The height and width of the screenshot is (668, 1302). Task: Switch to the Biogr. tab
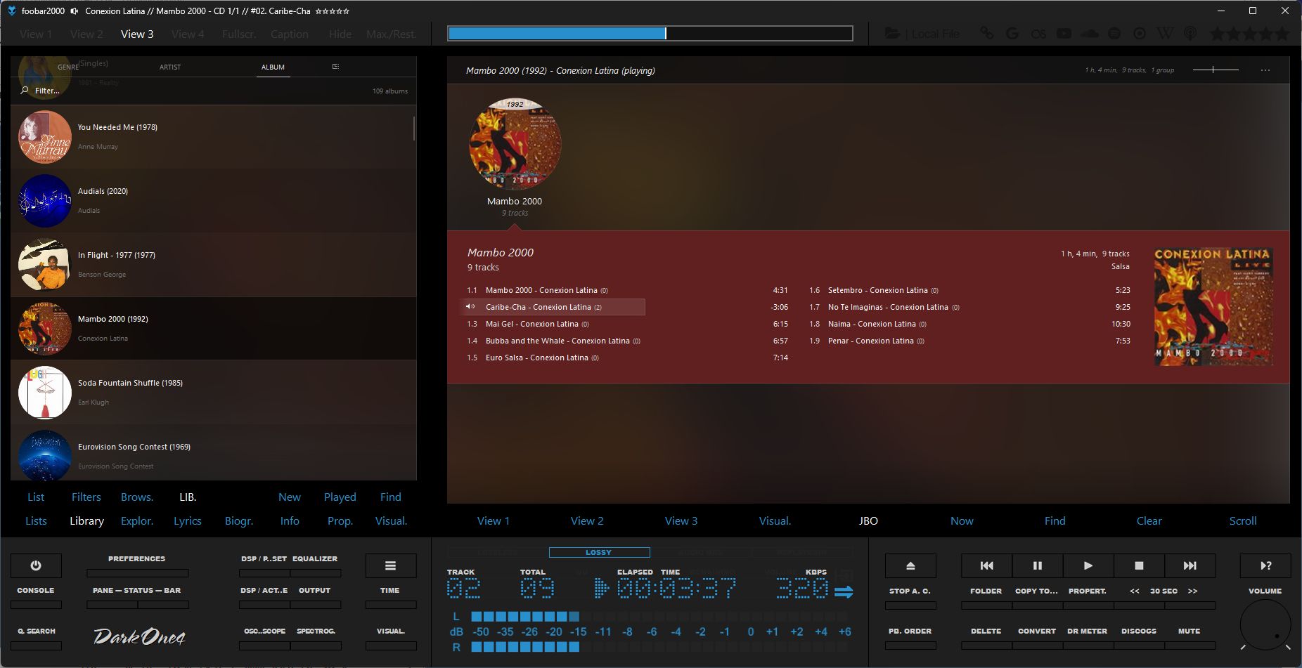coord(239,521)
